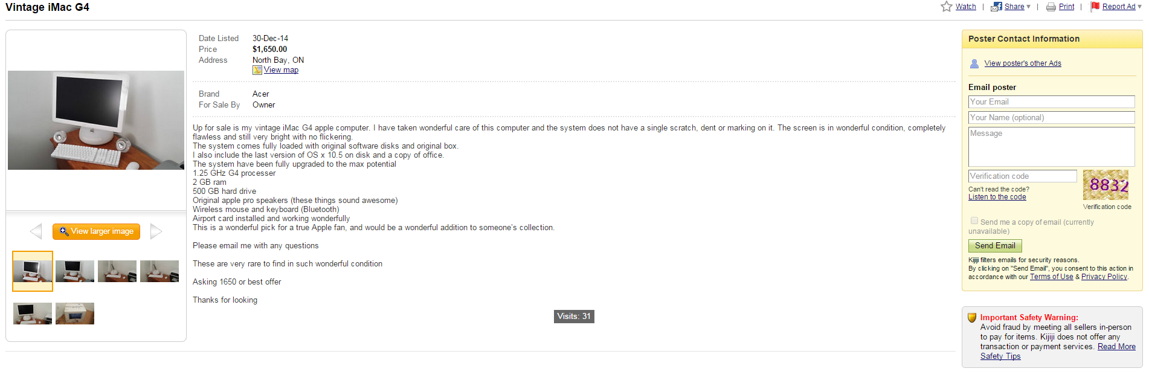Screen dimensions: 1149x380
Task: Select the second iMac thumbnail
Action: tap(75, 271)
